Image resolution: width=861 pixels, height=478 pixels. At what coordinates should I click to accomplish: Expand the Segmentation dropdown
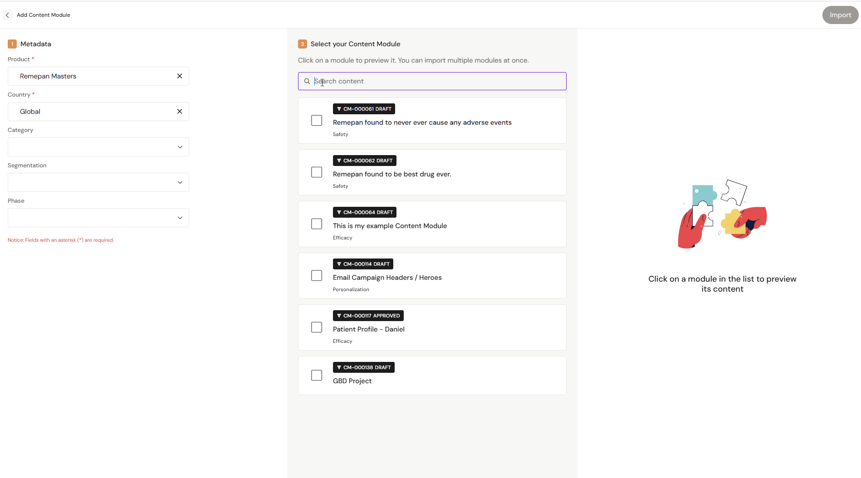tap(98, 182)
